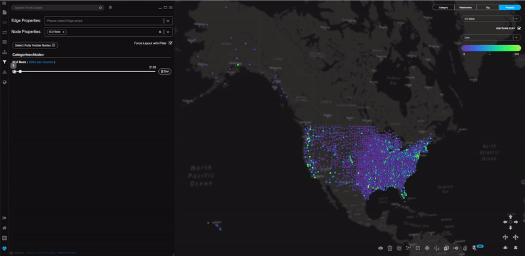Go to the home sidebar icon
This screenshot has height=256, width=525.
pos(5,228)
